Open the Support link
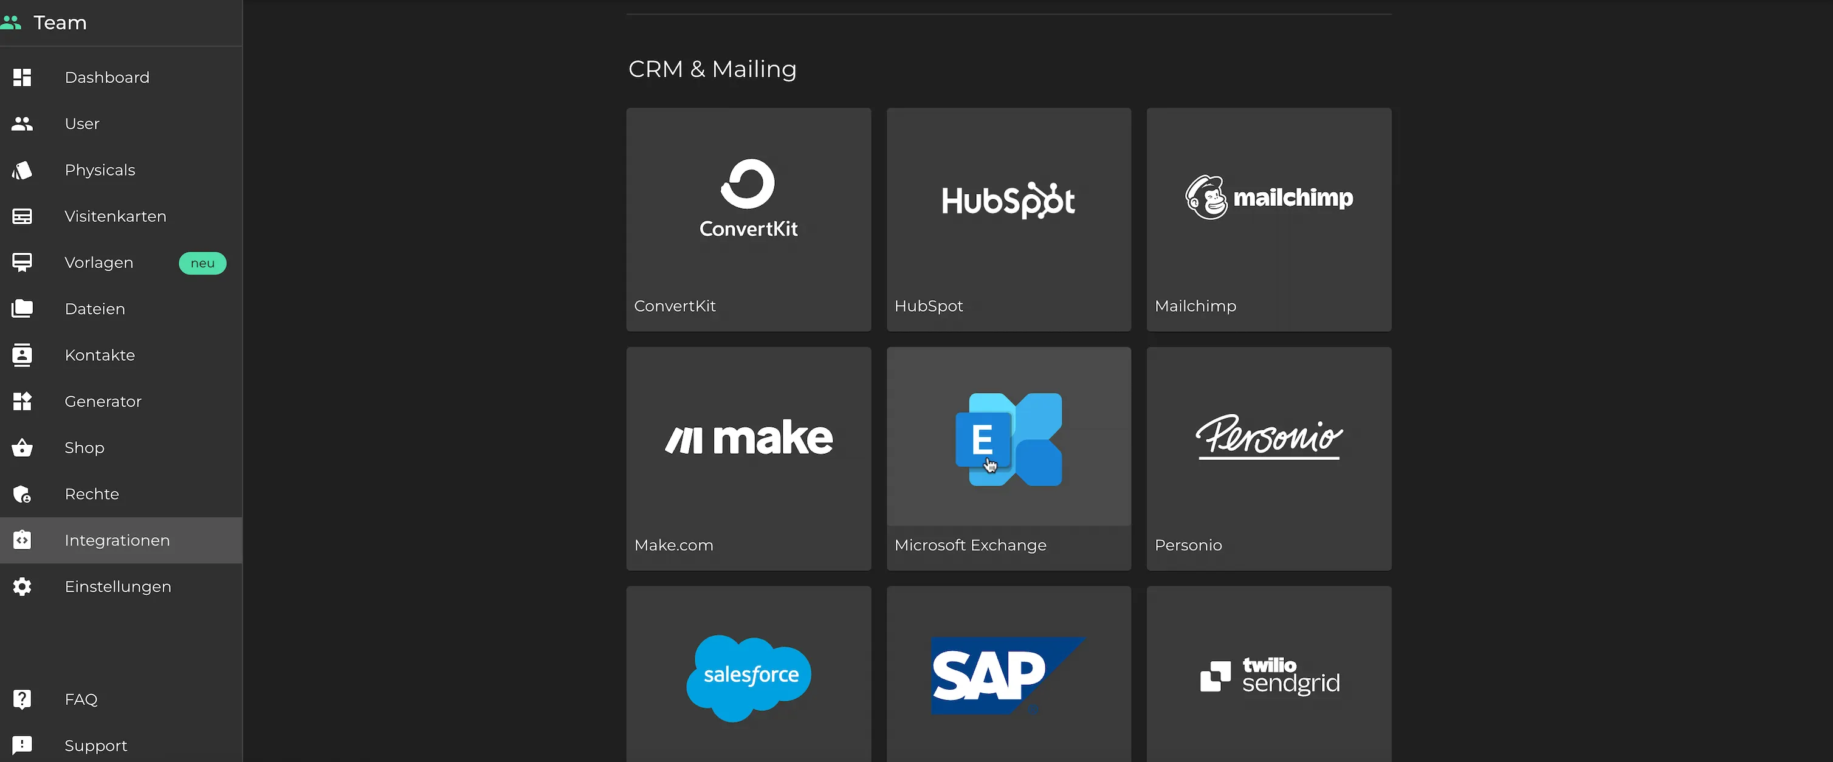This screenshot has width=1833, height=762. click(121, 745)
